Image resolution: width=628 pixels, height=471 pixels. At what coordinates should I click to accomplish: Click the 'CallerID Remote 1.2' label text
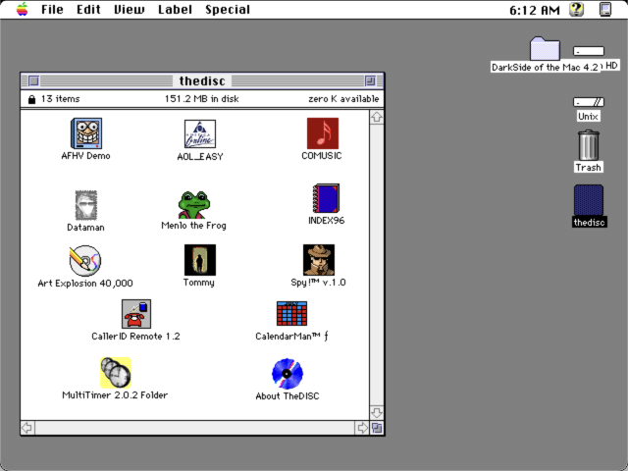pyautogui.click(x=135, y=336)
